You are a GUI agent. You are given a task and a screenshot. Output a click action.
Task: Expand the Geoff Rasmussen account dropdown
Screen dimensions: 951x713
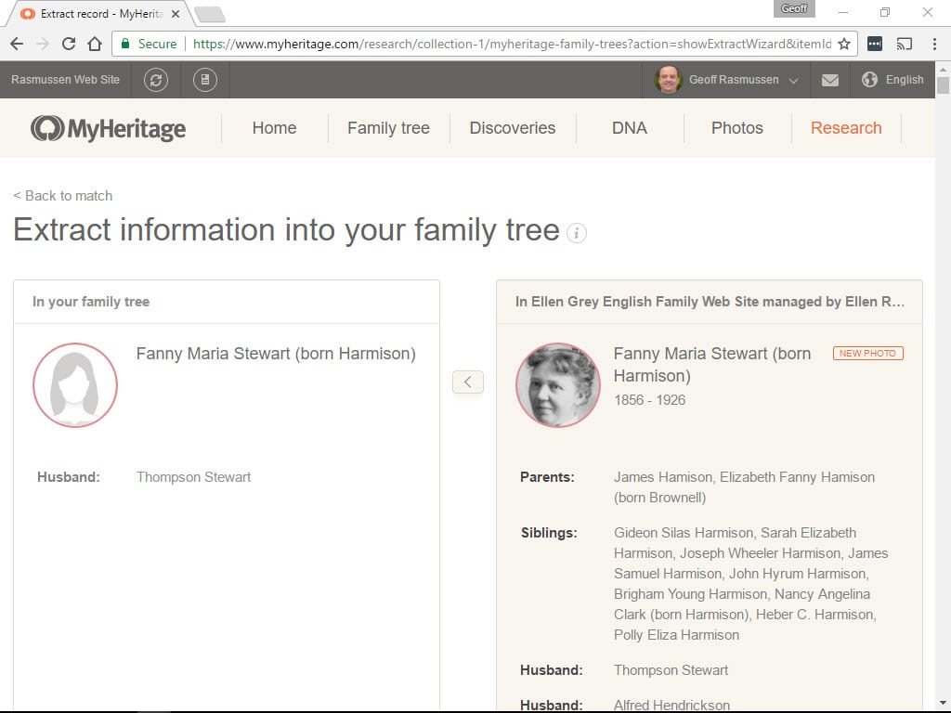tap(793, 80)
